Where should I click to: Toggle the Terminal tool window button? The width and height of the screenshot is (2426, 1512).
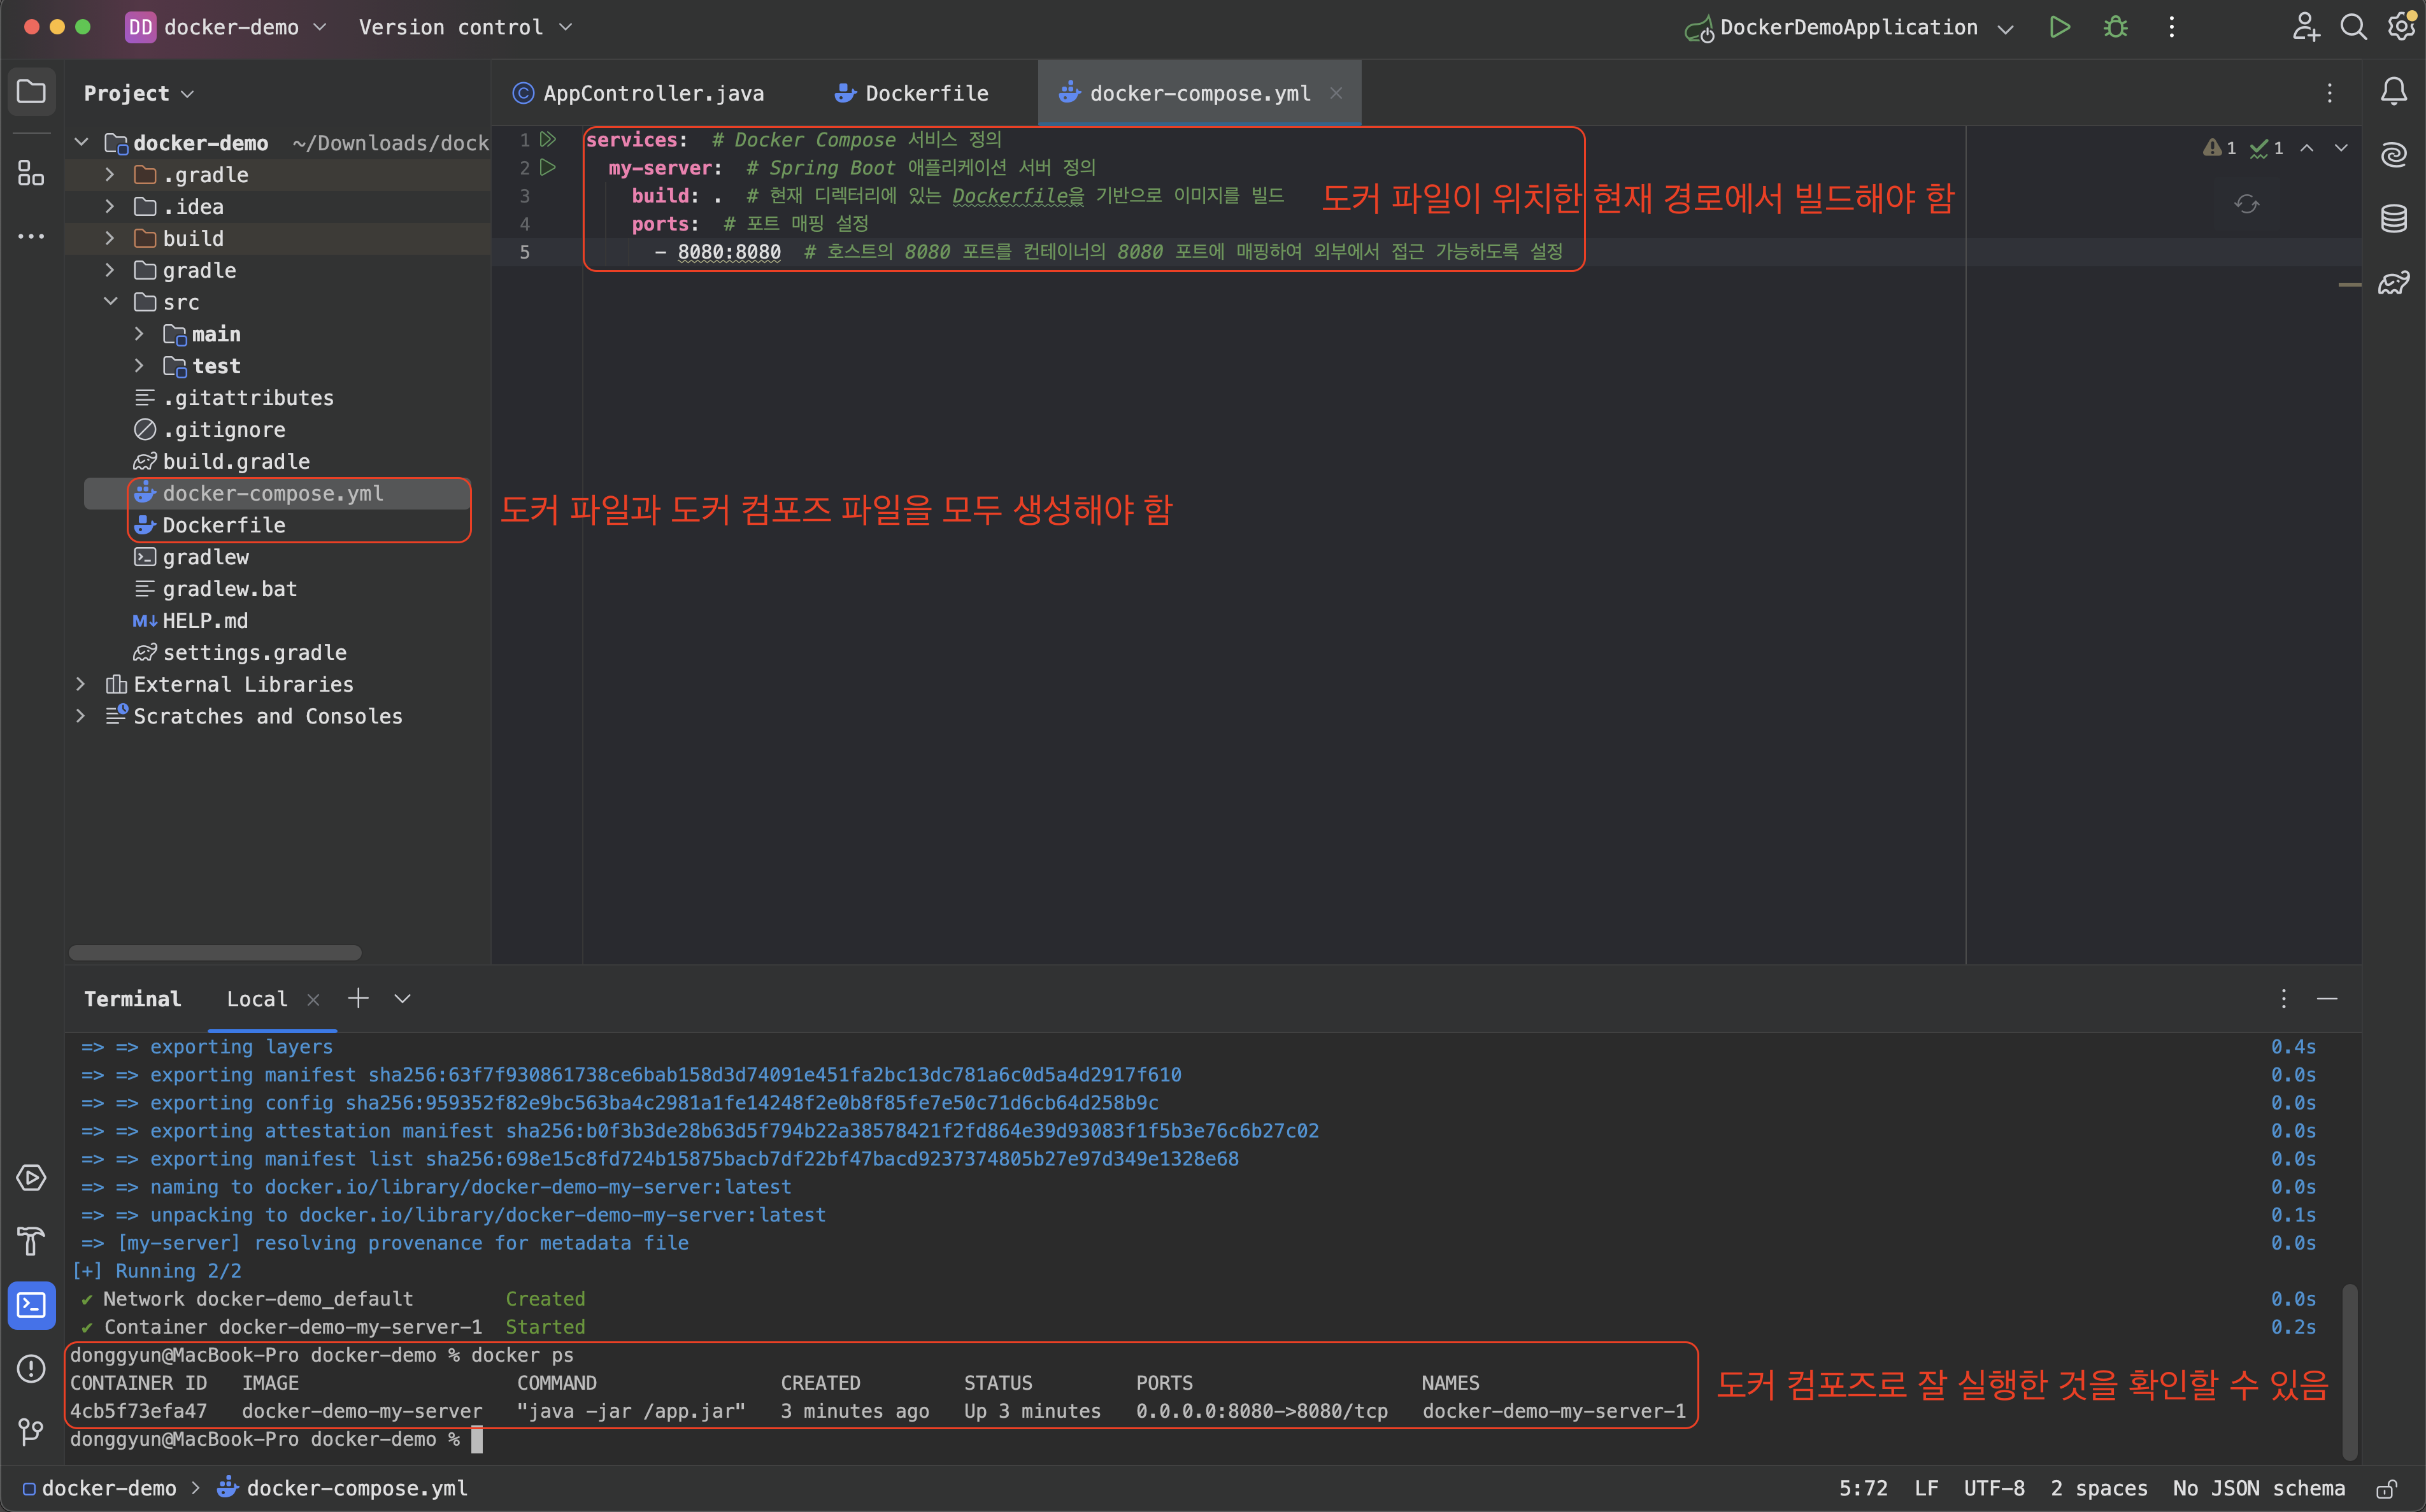pos(31,1305)
